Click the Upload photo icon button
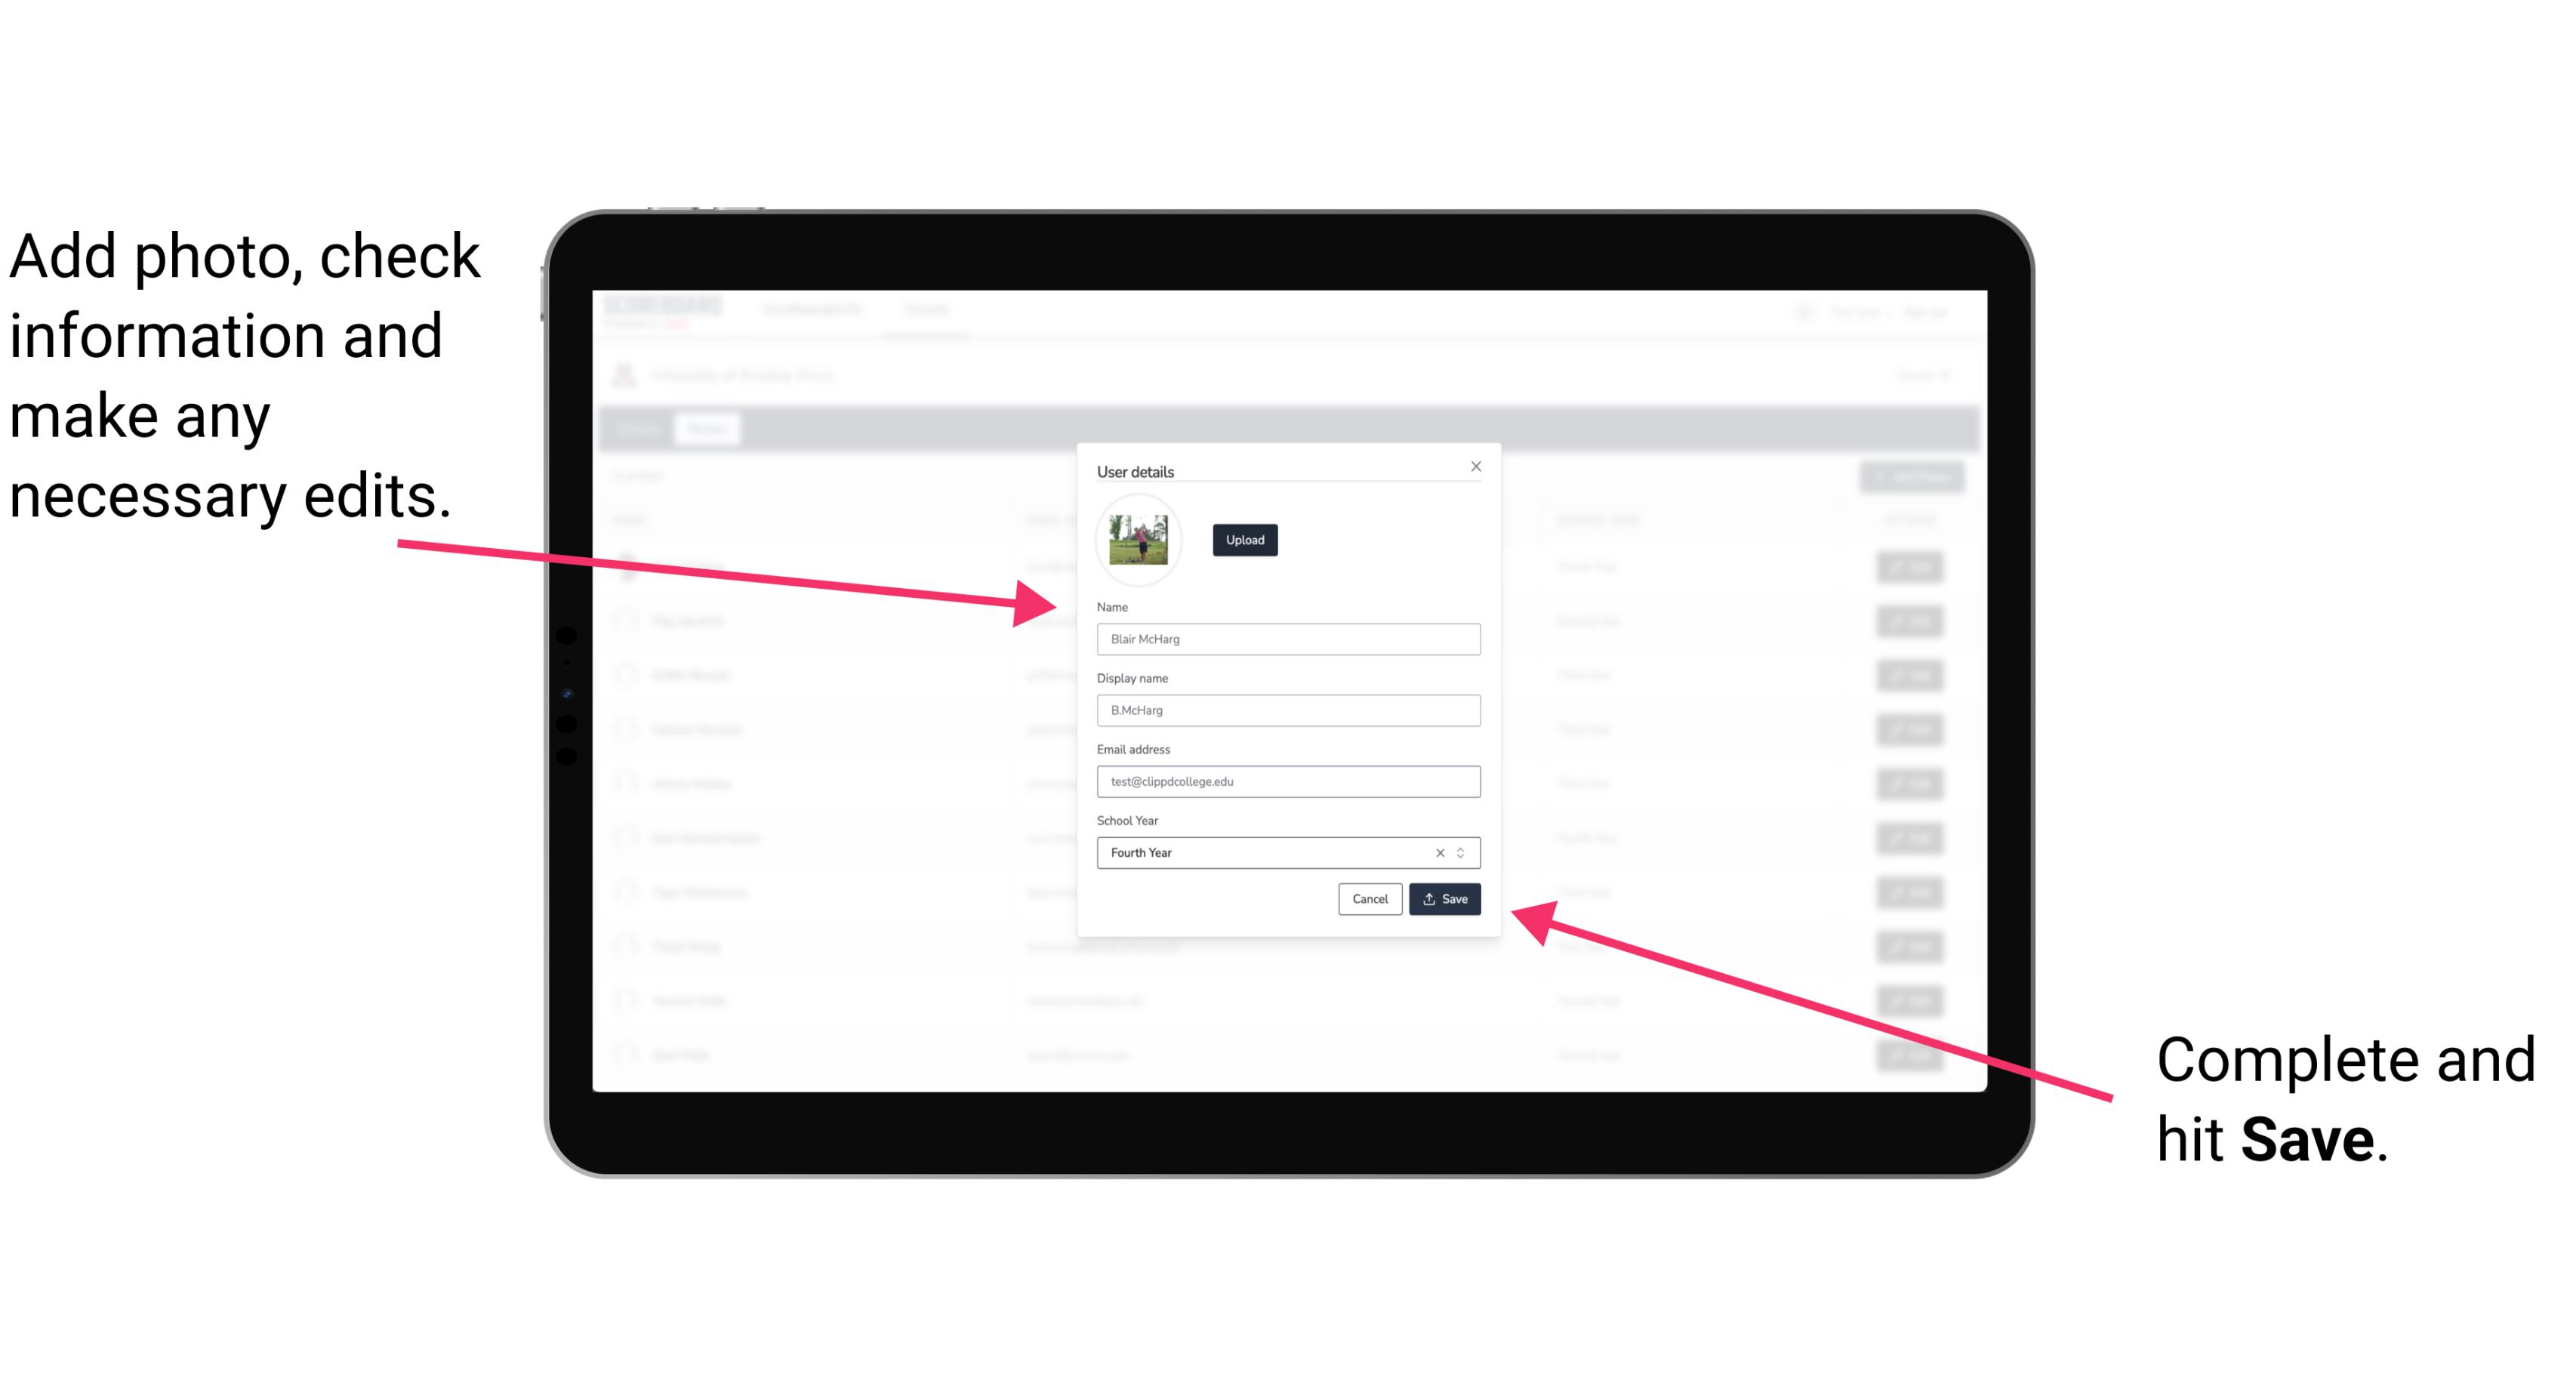2576x1386 pixels. [x=1243, y=540]
